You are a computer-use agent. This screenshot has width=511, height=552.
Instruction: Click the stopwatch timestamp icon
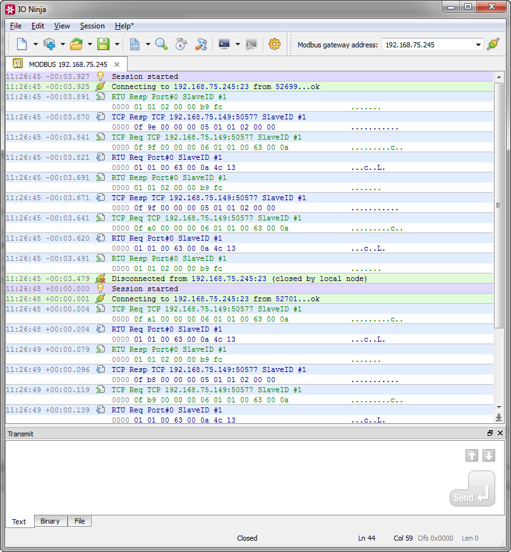pyautogui.click(x=181, y=44)
